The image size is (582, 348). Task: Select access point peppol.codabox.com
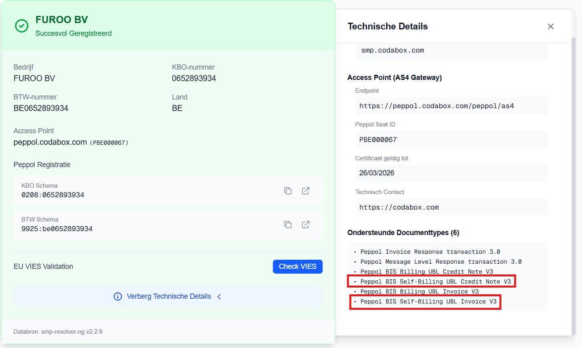tap(50, 142)
